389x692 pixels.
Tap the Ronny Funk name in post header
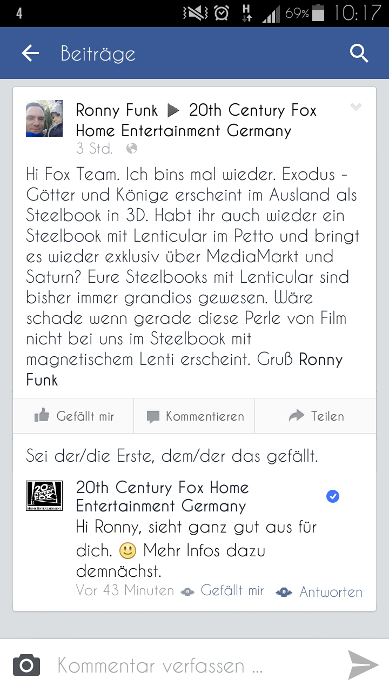tap(117, 110)
